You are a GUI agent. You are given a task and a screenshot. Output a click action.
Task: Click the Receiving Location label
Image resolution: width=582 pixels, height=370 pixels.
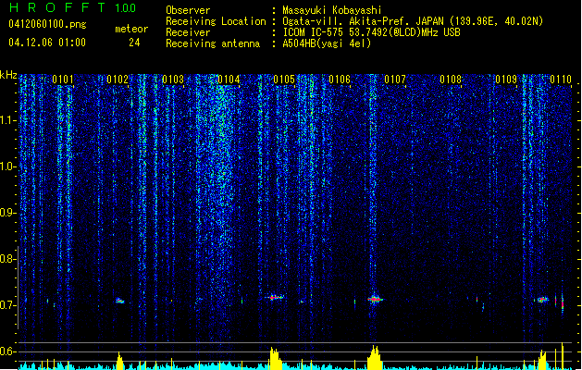point(216,21)
